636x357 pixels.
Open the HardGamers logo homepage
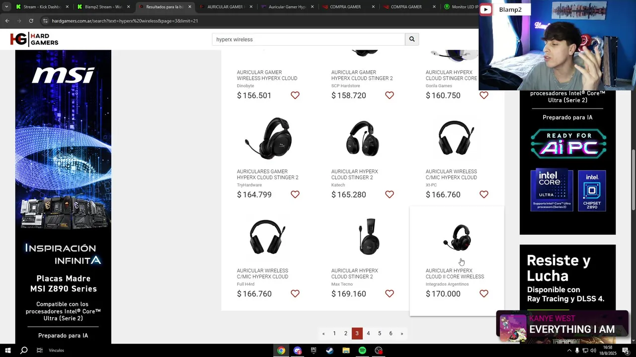(x=34, y=39)
